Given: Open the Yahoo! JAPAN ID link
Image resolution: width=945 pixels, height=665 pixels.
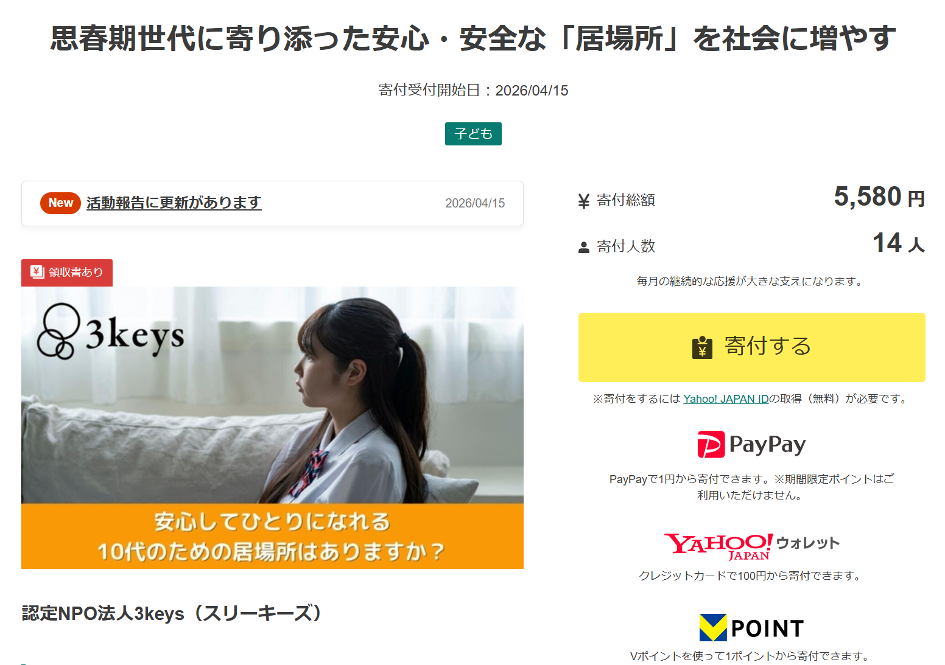Looking at the screenshot, I should click(726, 399).
